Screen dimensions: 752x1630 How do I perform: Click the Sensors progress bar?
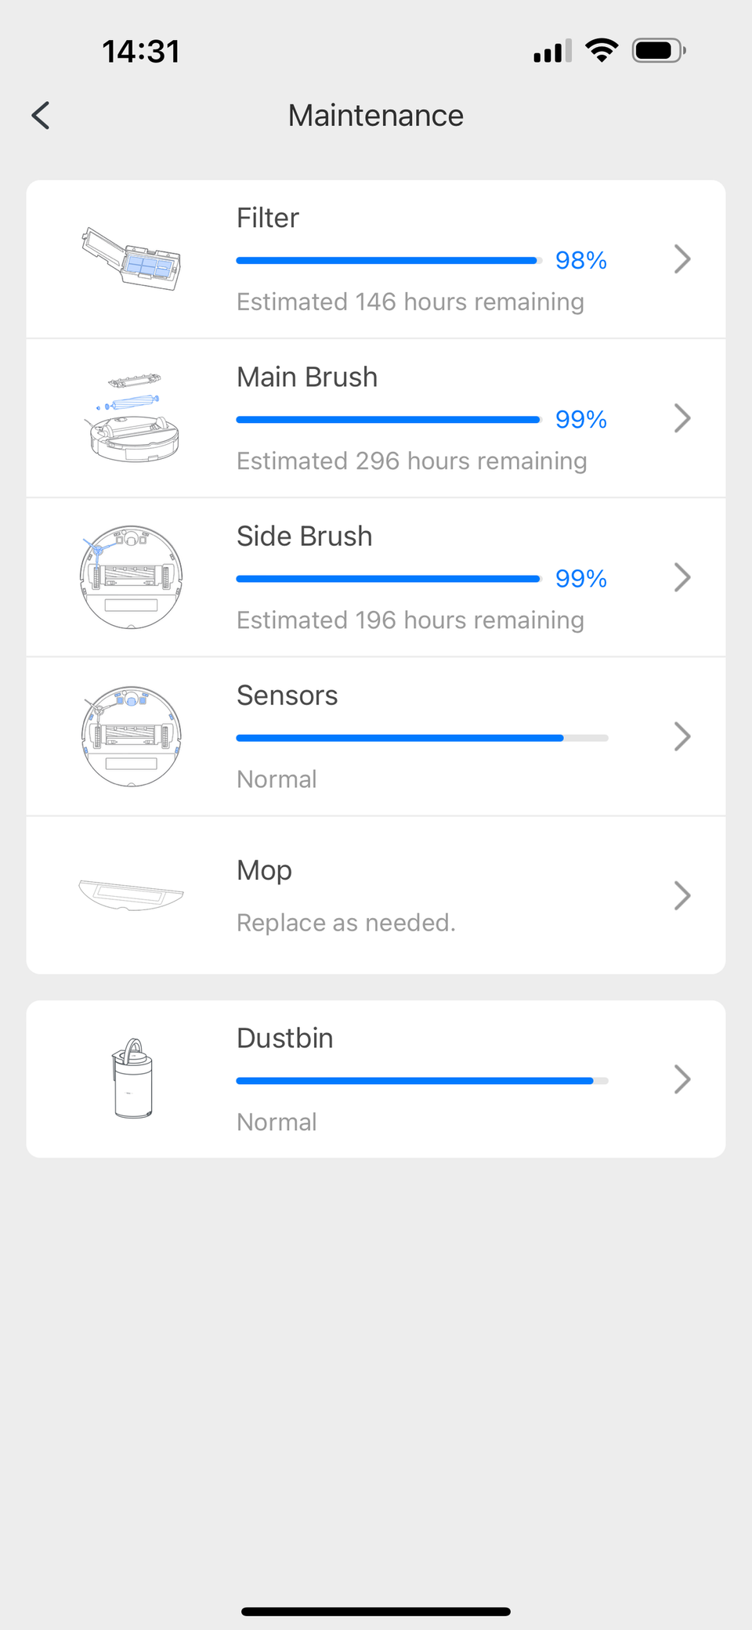point(422,738)
